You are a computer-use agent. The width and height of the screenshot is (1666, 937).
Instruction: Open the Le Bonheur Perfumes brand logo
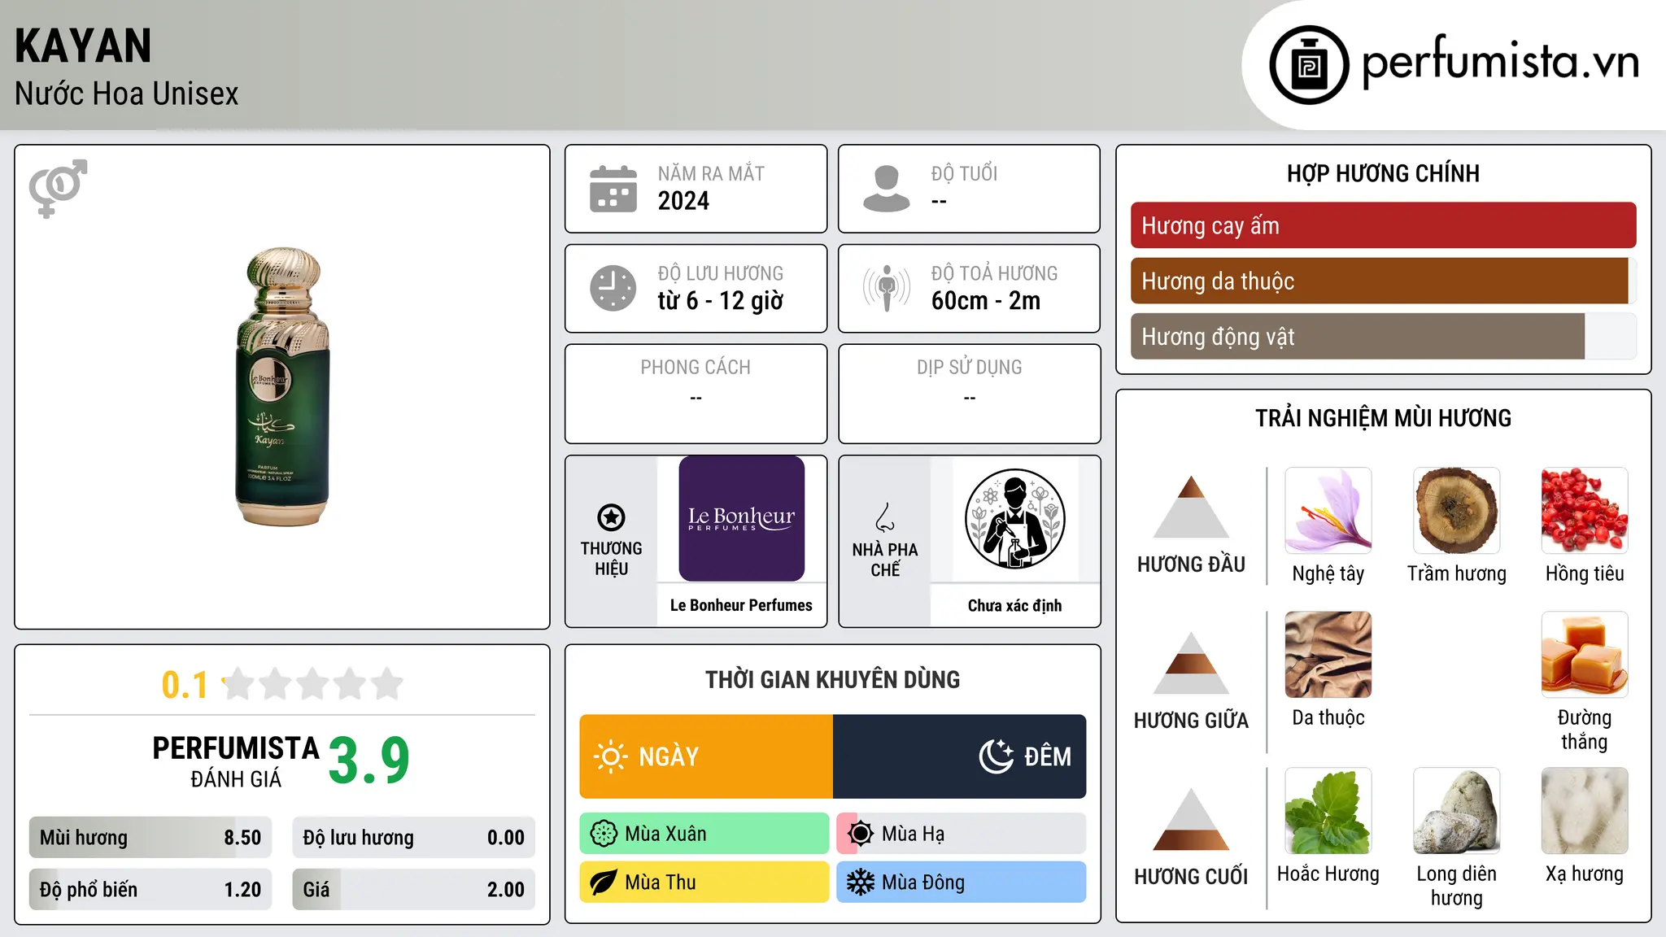coord(741,518)
